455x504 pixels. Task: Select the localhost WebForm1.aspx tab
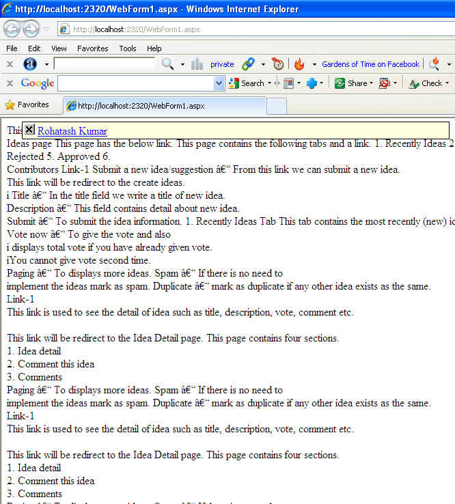pyautogui.click(x=165, y=106)
